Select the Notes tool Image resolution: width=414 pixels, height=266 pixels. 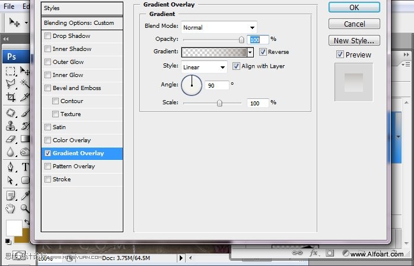[x=11, y=196]
